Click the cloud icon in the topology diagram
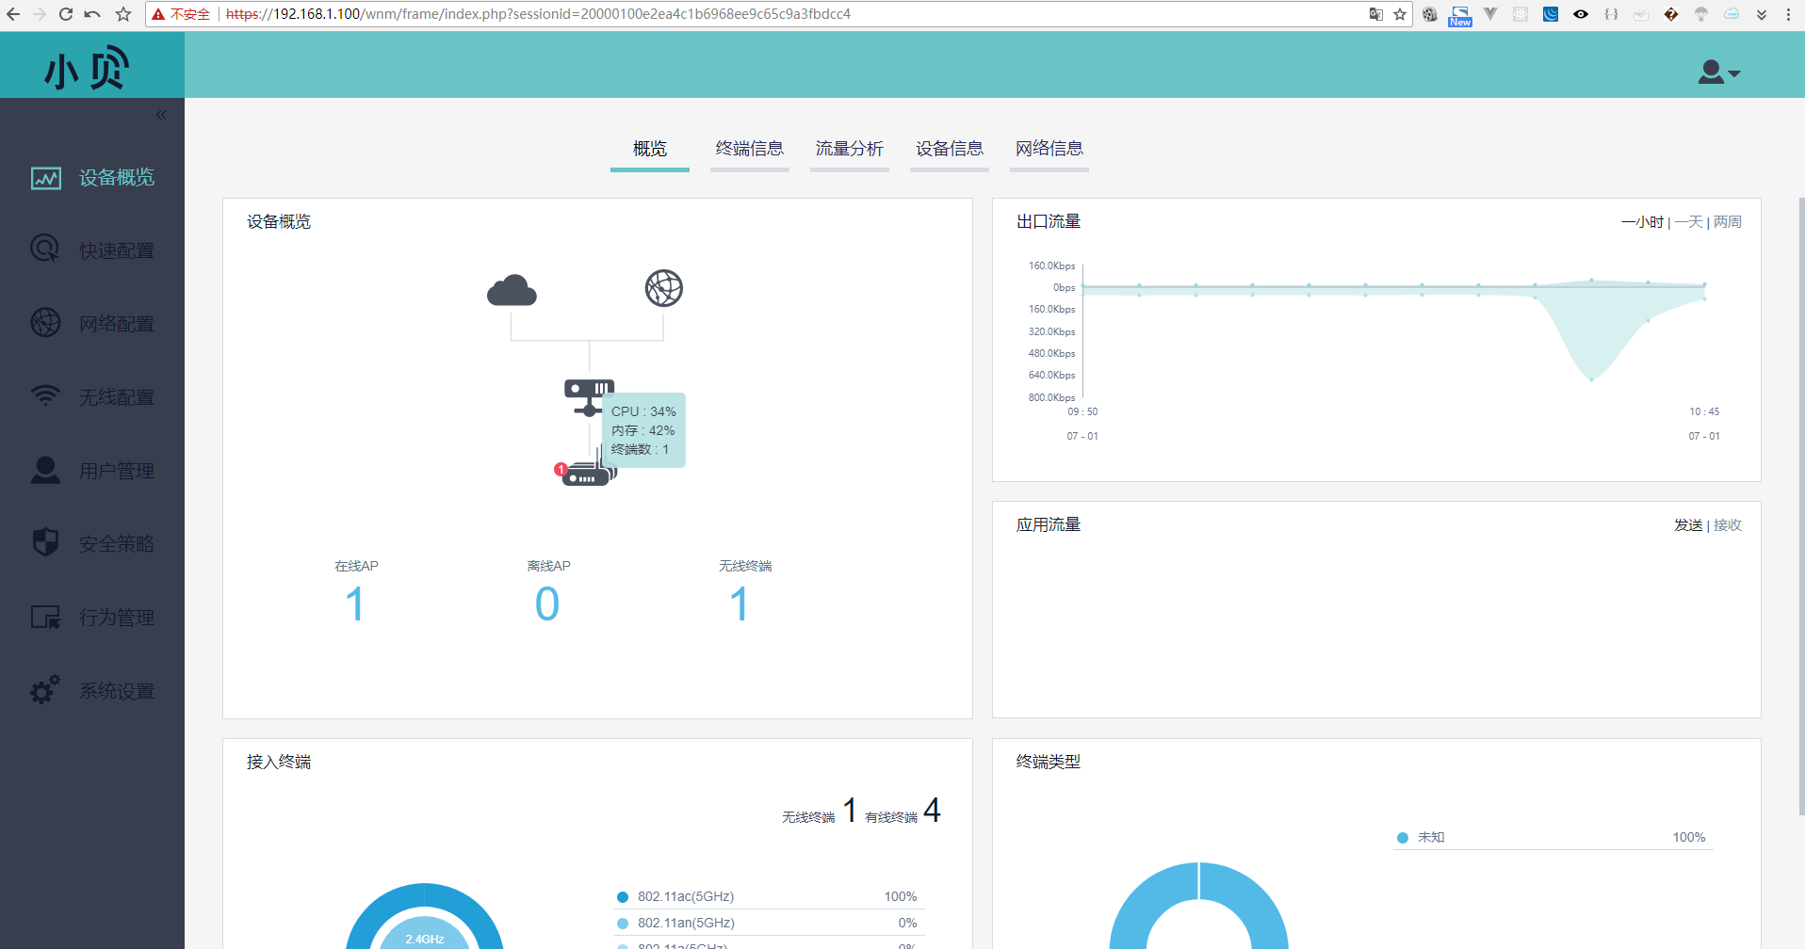Image resolution: width=1805 pixels, height=949 pixels. click(x=512, y=291)
